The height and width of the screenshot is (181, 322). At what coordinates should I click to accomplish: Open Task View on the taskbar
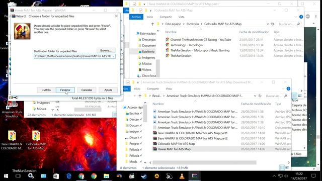[18, 176]
